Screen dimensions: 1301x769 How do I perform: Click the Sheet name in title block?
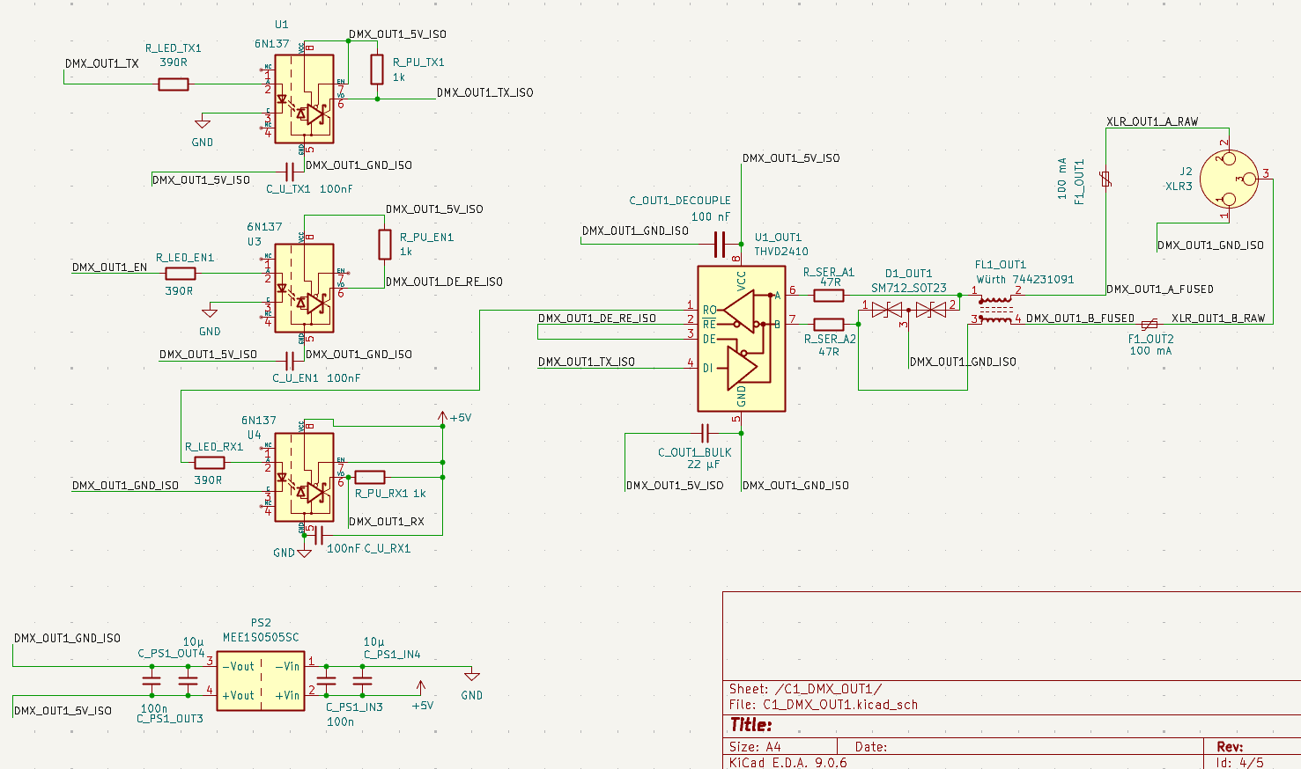(805, 689)
